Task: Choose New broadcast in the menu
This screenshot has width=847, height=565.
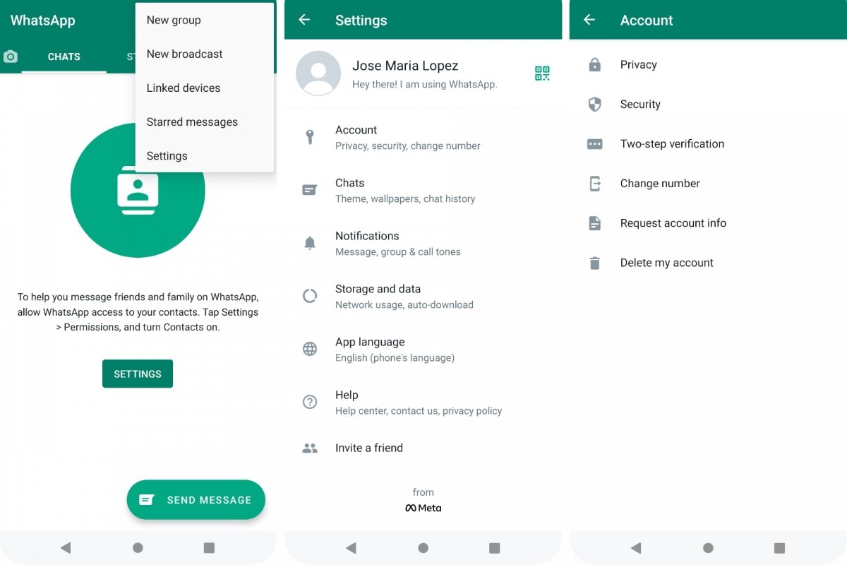Action: click(205, 54)
